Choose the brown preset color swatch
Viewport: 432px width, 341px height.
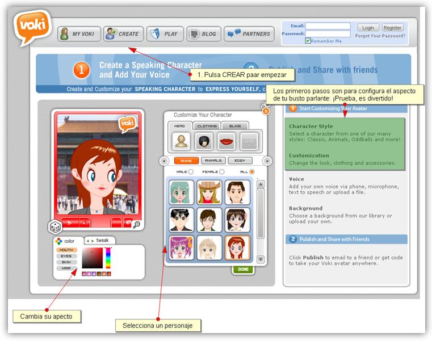coord(99,274)
